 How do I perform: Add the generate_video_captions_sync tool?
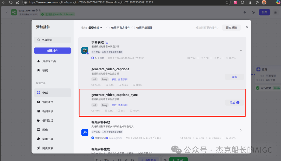pyautogui.click(x=234, y=103)
